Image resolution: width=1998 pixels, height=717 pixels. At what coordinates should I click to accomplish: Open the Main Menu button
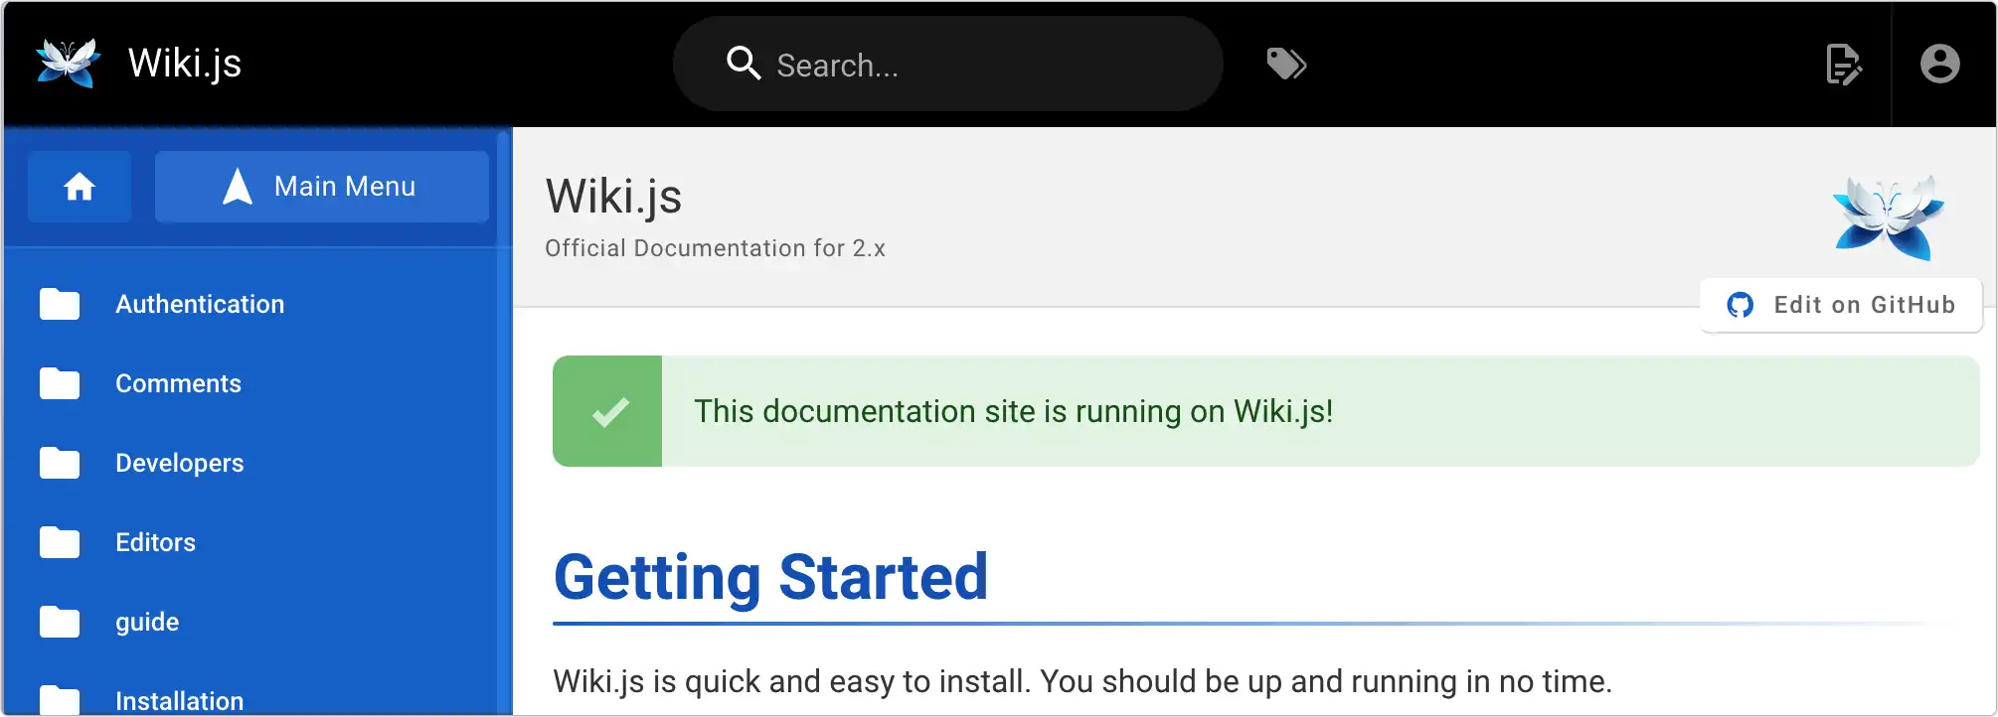click(x=321, y=187)
